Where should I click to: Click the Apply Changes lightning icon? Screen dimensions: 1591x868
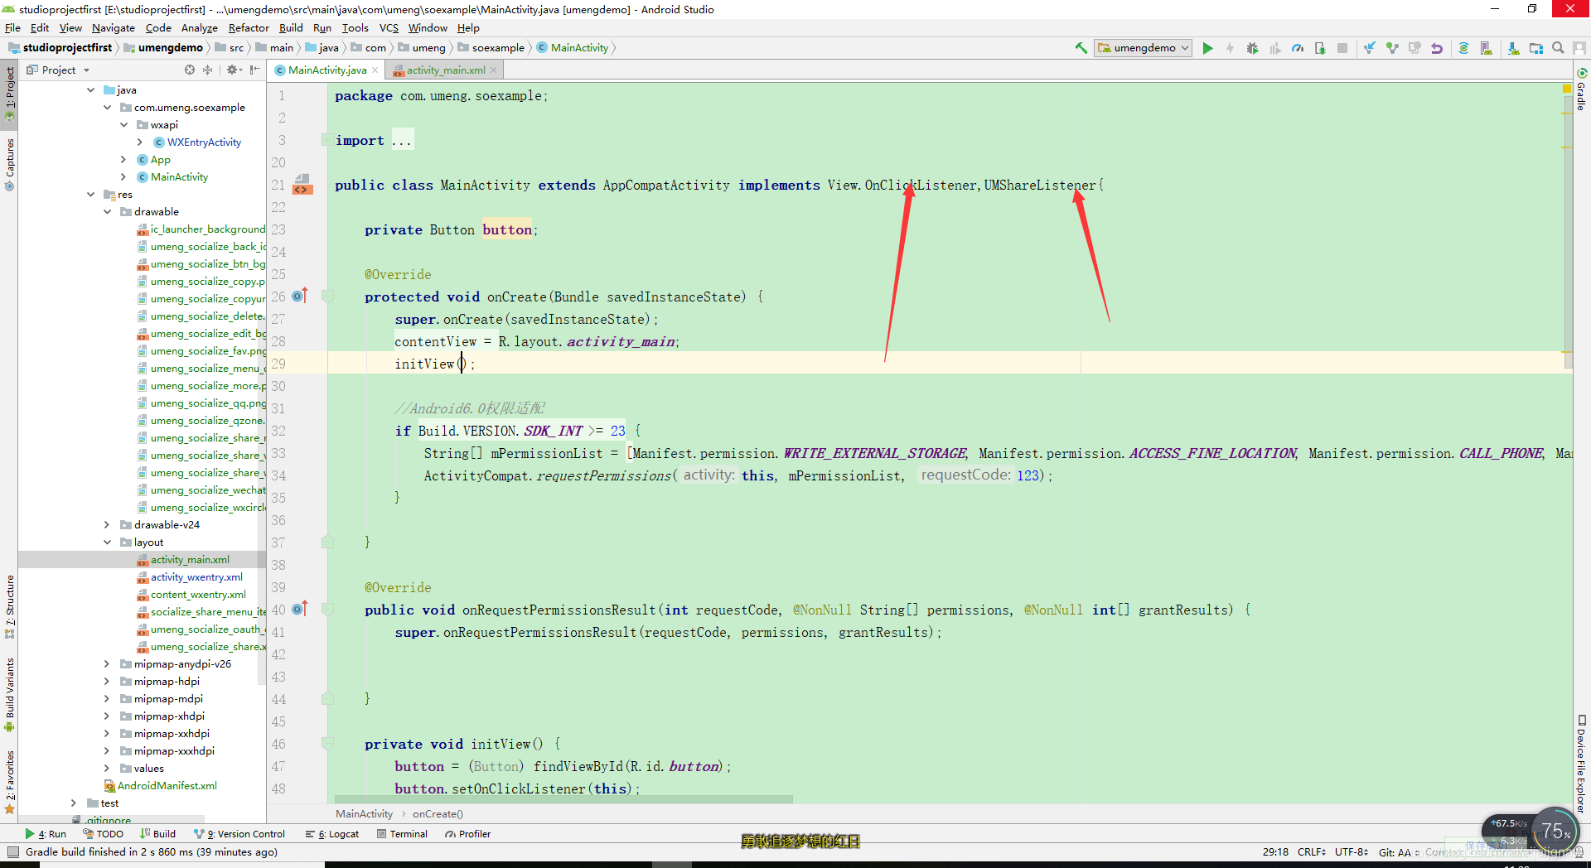(x=1230, y=48)
